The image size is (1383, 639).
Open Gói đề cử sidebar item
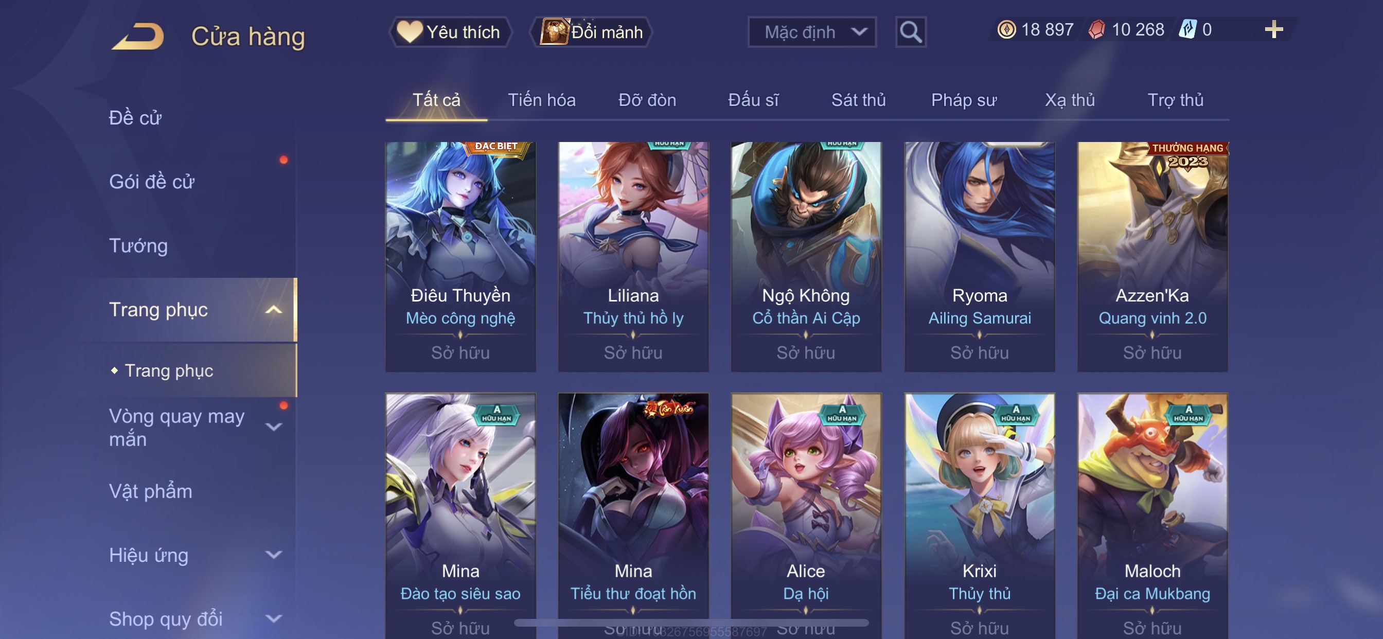[x=151, y=182]
